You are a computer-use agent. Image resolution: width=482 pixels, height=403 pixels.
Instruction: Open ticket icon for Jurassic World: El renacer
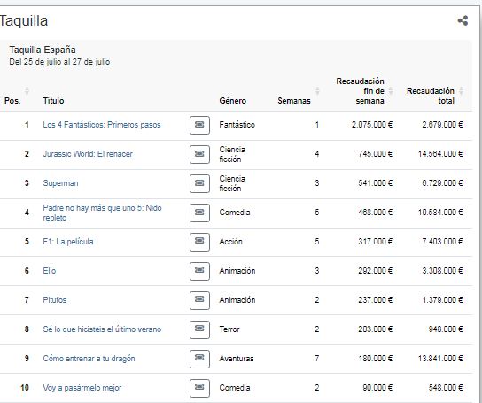pos(199,154)
